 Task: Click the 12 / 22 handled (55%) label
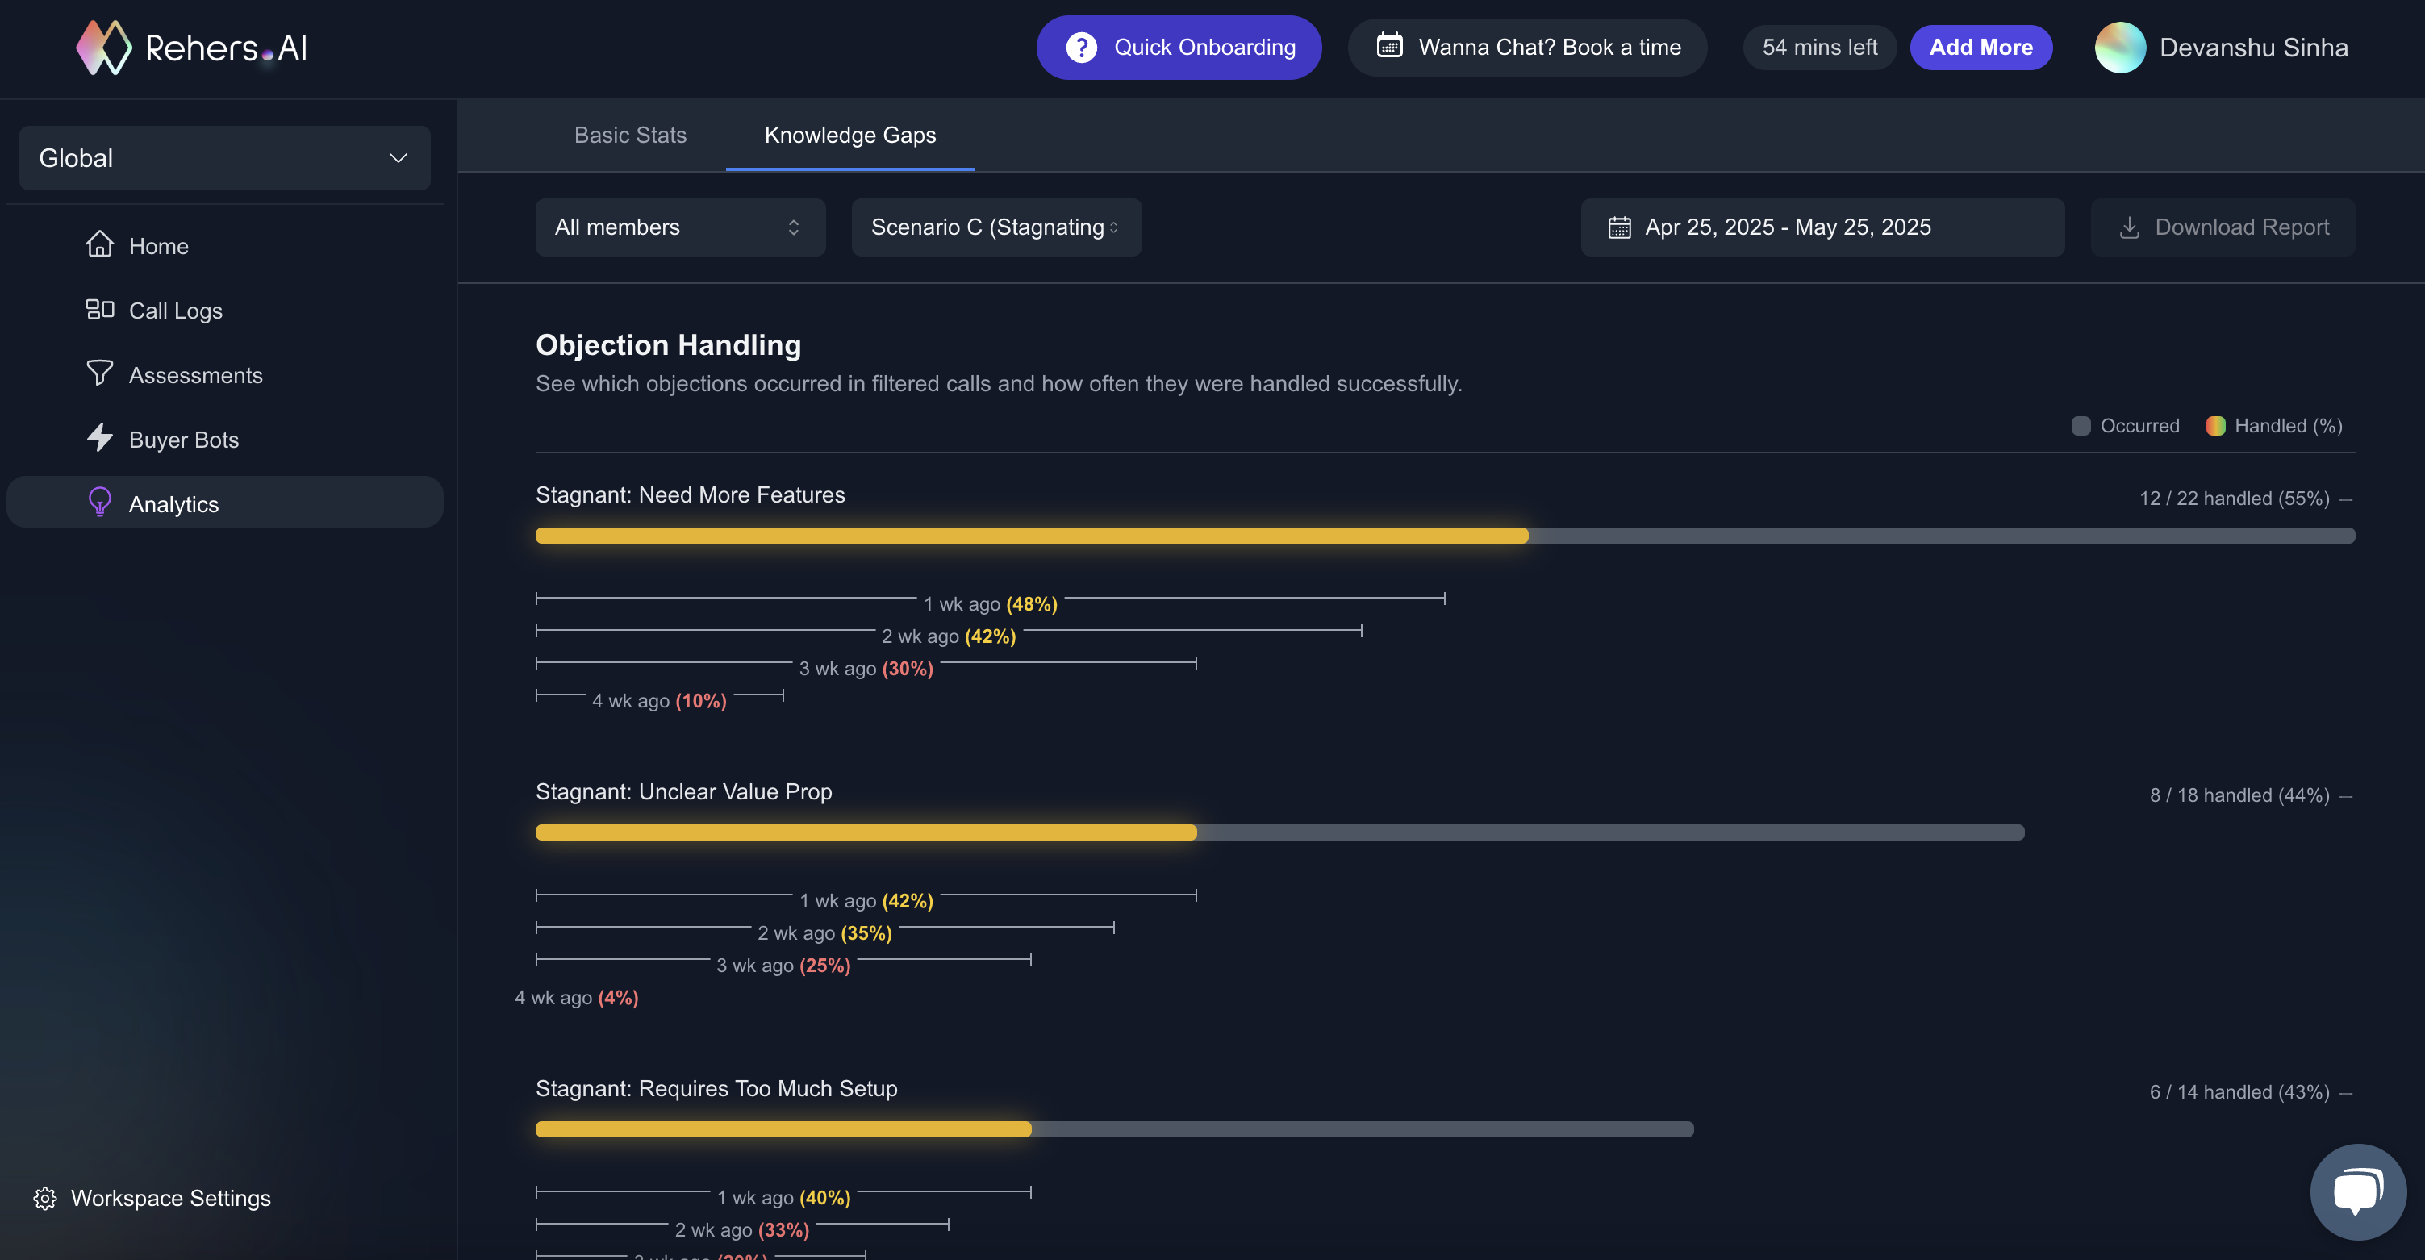click(x=2234, y=499)
